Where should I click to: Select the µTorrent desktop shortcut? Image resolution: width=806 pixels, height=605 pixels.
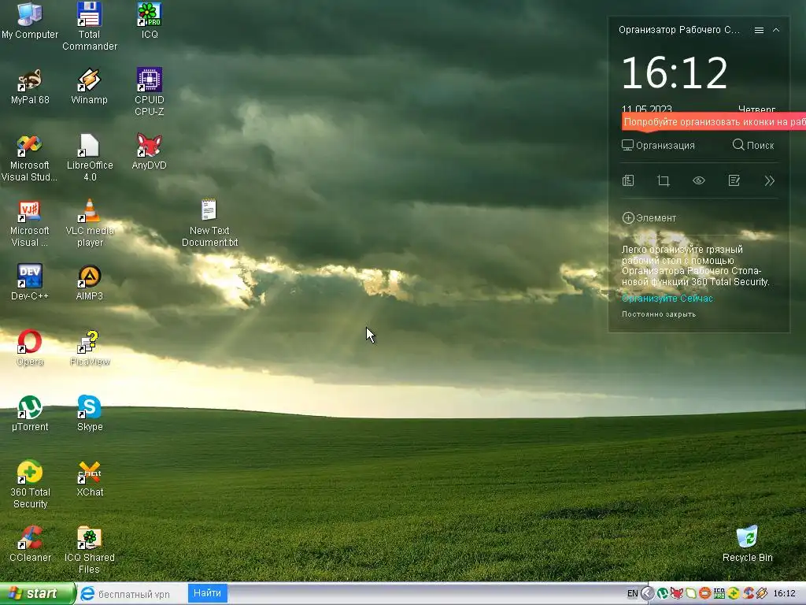coord(29,414)
